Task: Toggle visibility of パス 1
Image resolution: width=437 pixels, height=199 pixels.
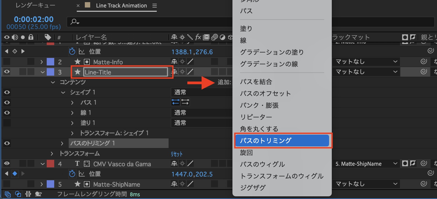Action: click(x=7, y=102)
